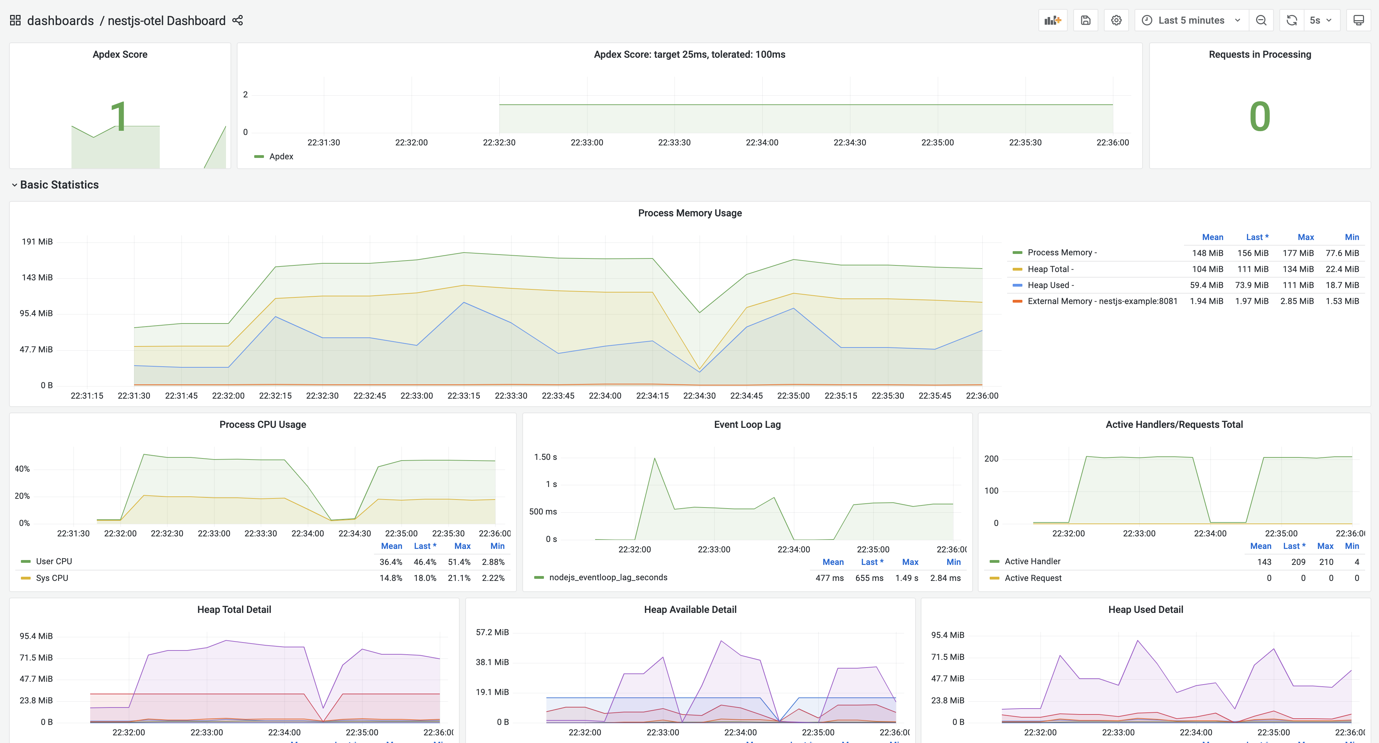Click the Add panel icon
Screen dimensions: 1379x743
[1052, 20]
